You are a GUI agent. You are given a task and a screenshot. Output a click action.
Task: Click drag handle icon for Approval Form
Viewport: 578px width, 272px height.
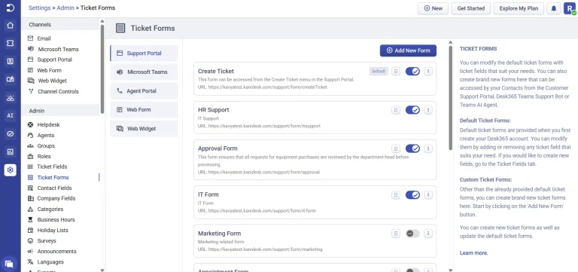[x=396, y=148]
